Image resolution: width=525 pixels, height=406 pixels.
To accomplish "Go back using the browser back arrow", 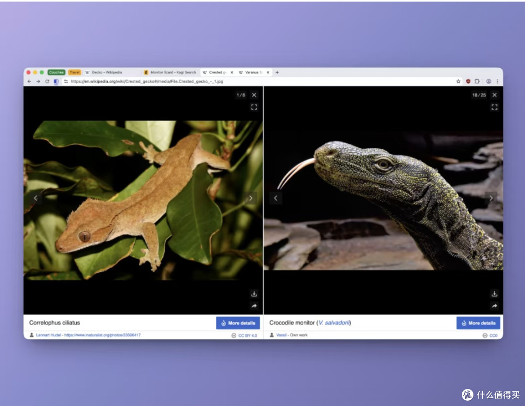I will point(30,81).
